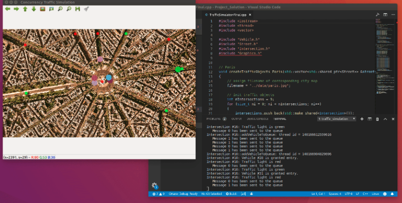Click the pixel coordinate readout in simulation status bar
Image resolution: width=402 pixels, height=203 pixels.
29,157
